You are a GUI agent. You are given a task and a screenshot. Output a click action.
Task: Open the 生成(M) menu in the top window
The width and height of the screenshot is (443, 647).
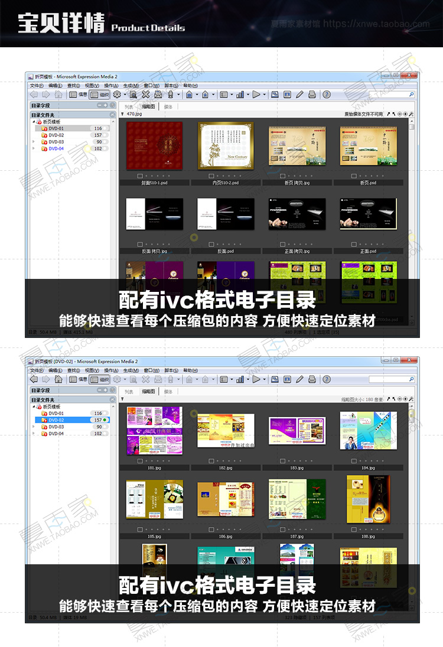(x=131, y=86)
